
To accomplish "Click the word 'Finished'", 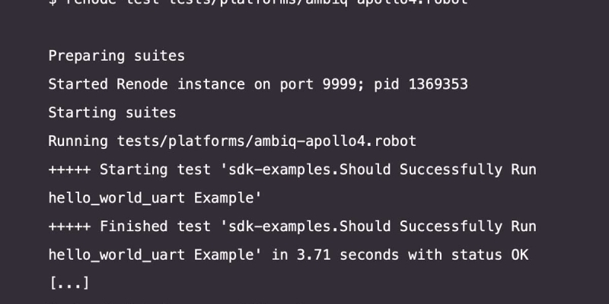I will (x=133, y=226).
